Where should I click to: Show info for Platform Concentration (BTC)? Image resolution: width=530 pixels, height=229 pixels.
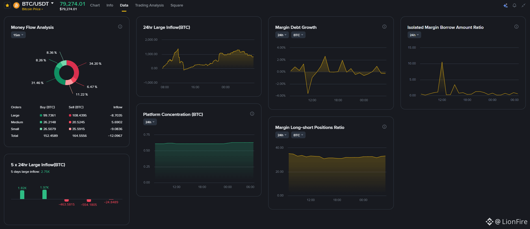click(252, 114)
